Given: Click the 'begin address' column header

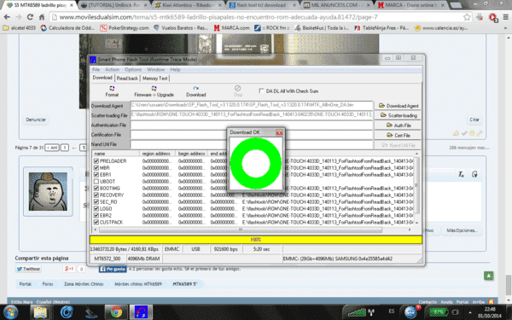Looking at the screenshot, I should point(192,154).
